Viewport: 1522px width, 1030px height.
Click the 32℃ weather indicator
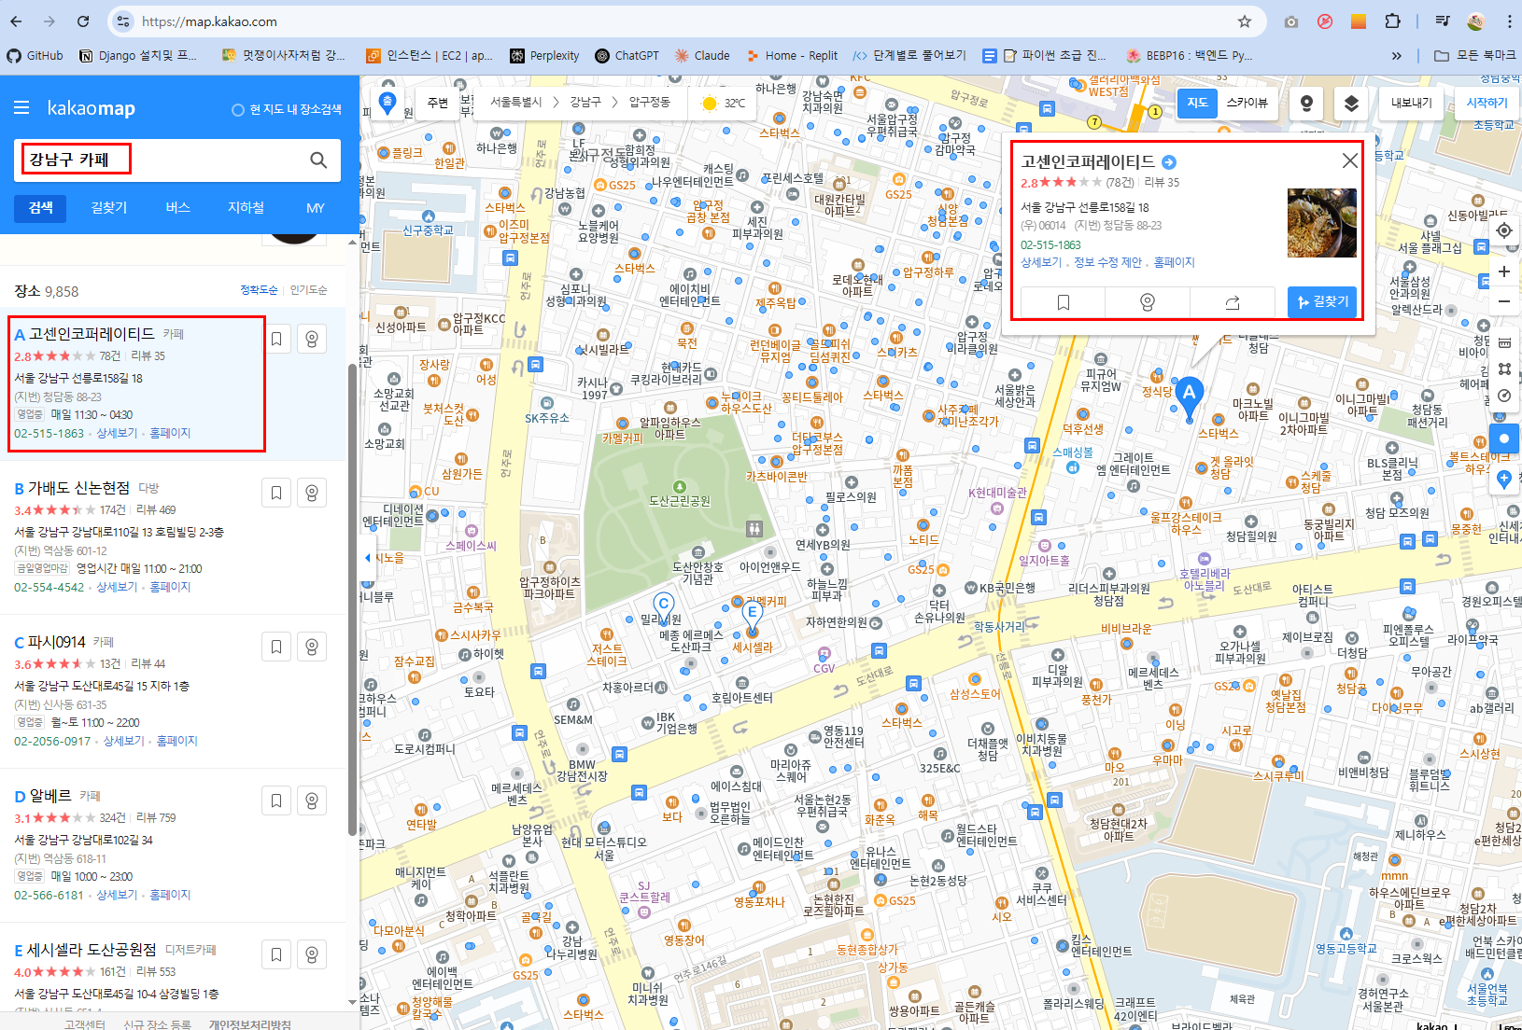(724, 103)
